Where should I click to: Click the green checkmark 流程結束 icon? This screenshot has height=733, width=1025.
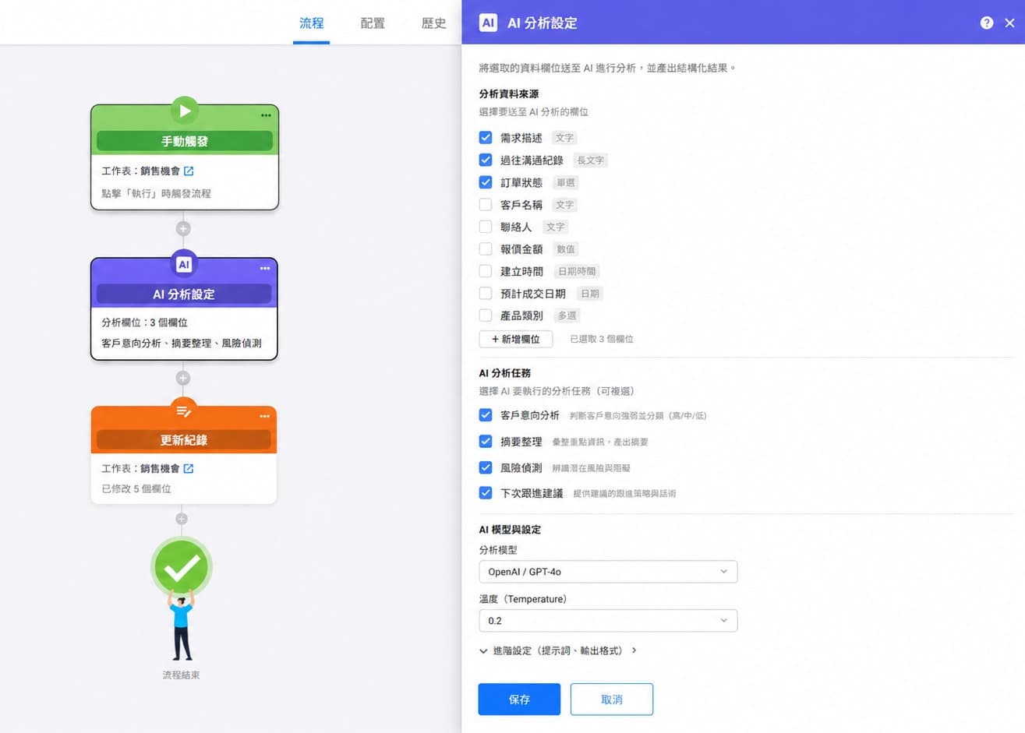(x=182, y=567)
